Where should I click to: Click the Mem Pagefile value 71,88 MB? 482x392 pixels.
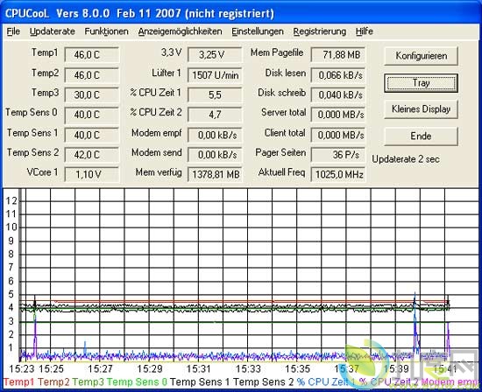coord(337,55)
